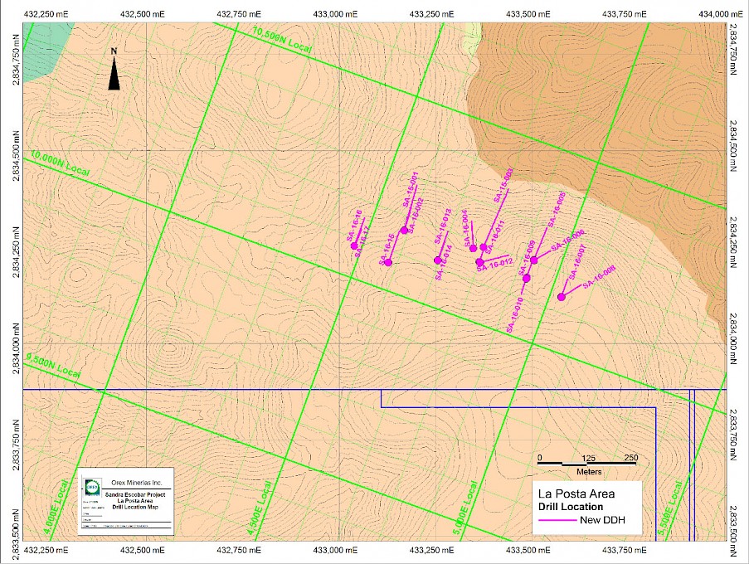Click the Orex Minerias Inc. title text
This screenshot has height=564, width=749.
point(137,483)
